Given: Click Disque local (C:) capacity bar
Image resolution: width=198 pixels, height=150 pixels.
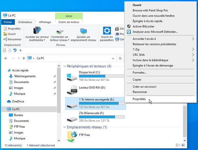Looking at the screenshot, I should pos(102,76).
